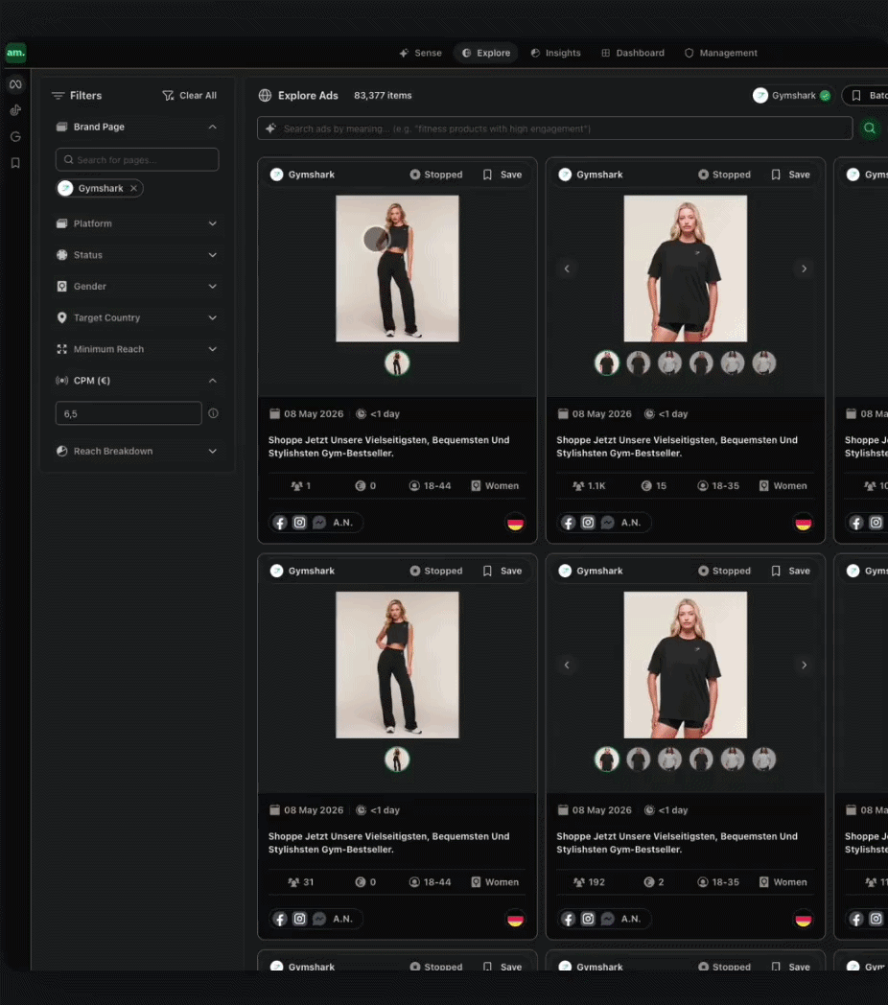Select last carousel thumbnail in 1.1K reach ad
This screenshot has width=888, height=1005.
point(763,362)
